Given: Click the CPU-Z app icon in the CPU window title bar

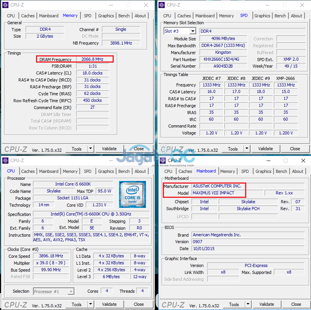Looking at the screenshot, I should tap(5, 160).
